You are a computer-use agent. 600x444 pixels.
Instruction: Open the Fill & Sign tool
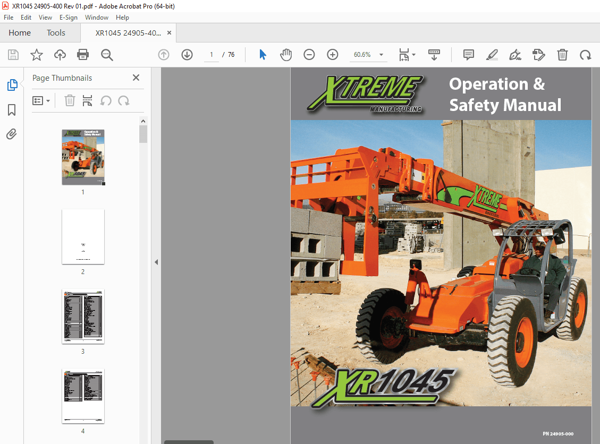(x=515, y=55)
